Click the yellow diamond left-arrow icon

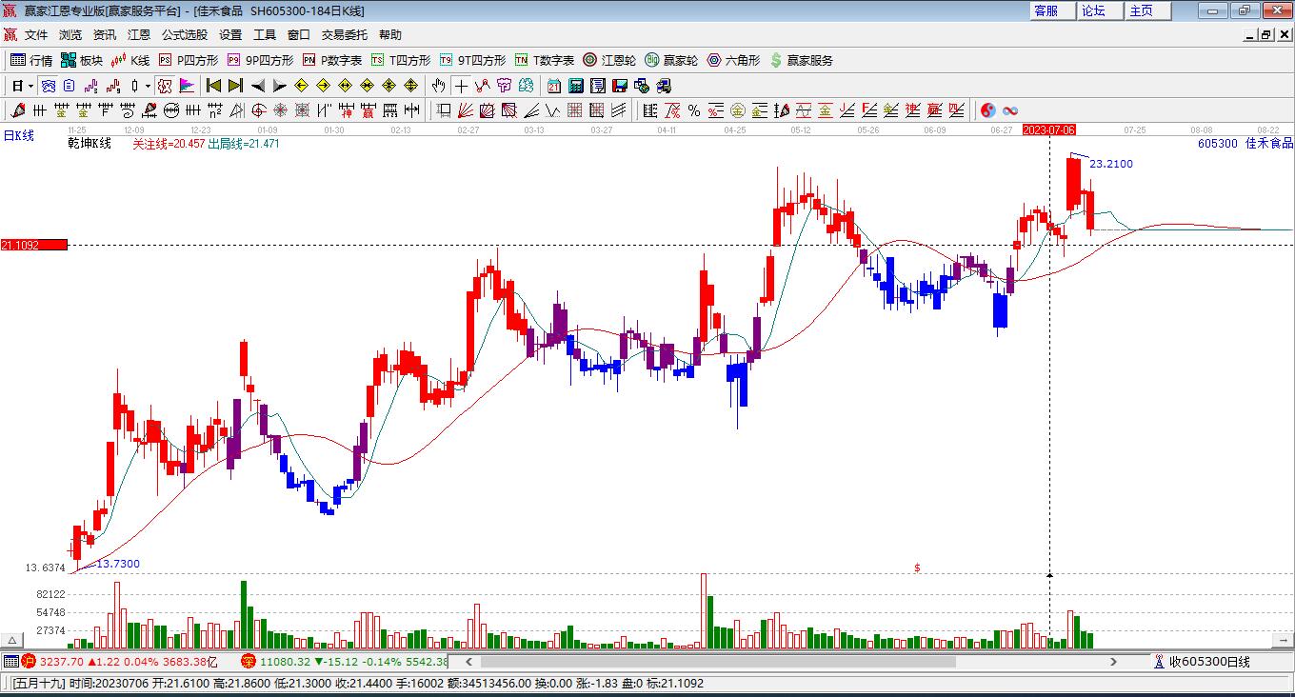click(x=302, y=86)
